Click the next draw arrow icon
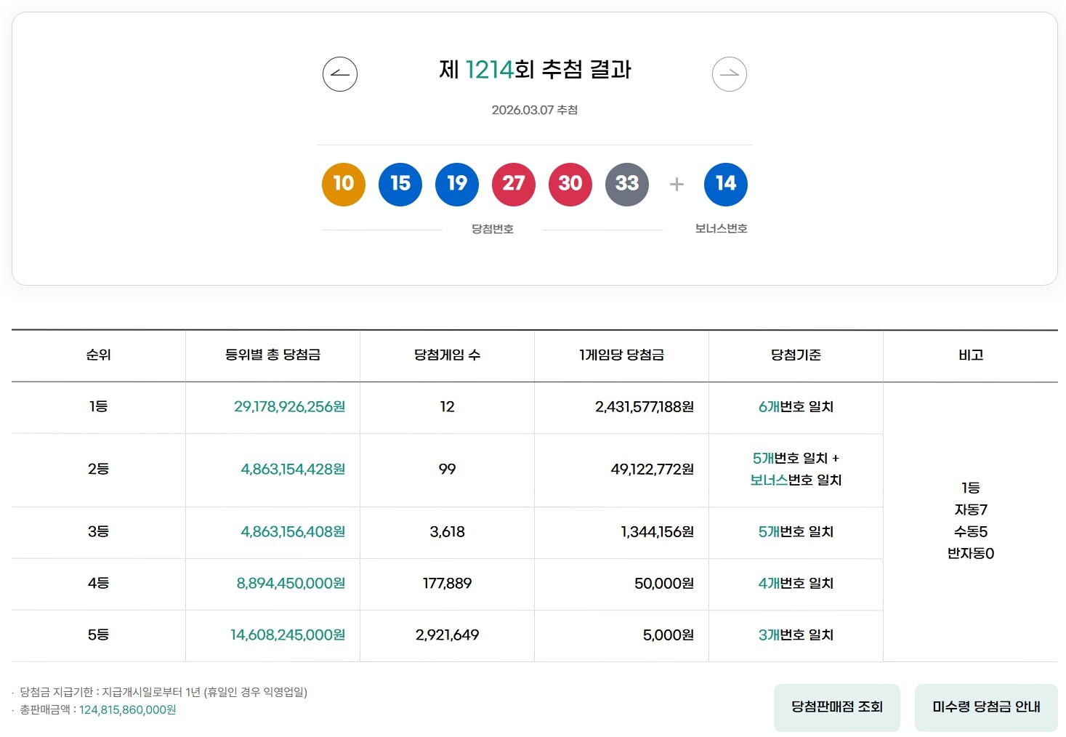This screenshot has width=1066, height=737. tap(729, 73)
